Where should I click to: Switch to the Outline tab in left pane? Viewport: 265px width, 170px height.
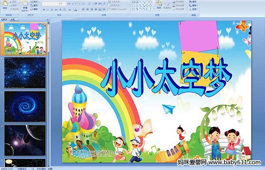coord(12,19)
